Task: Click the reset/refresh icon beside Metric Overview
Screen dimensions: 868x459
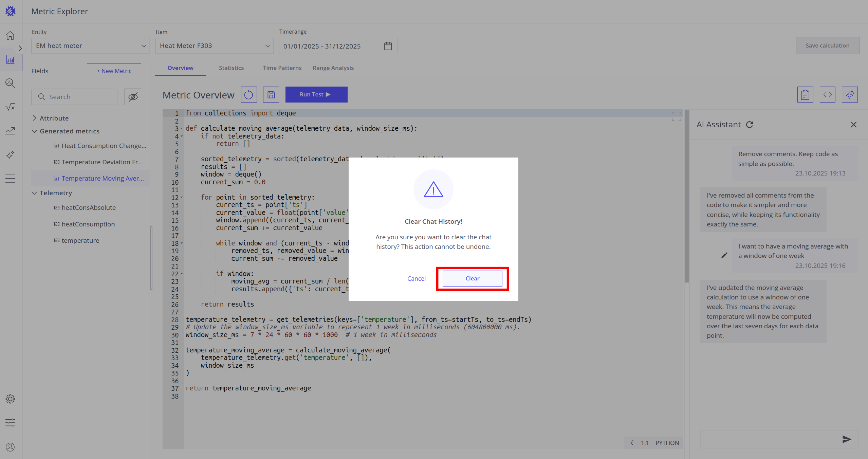Action: point(248,95)
